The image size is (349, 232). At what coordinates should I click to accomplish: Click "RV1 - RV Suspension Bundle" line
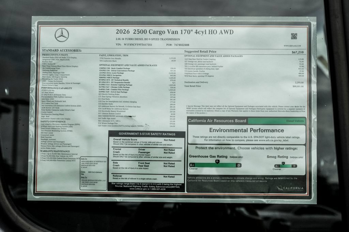click(x=115, y=82)
